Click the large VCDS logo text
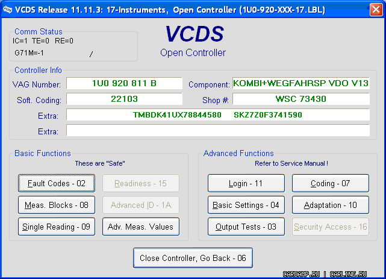Image resolution: width=386 pixels, height=279 pixels. (x=195, y=34)
